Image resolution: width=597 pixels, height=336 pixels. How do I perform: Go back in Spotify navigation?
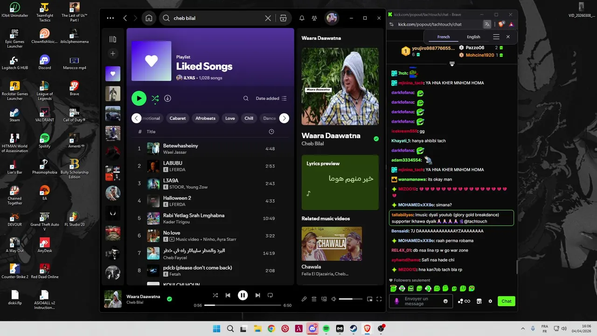tap(125, 18)
